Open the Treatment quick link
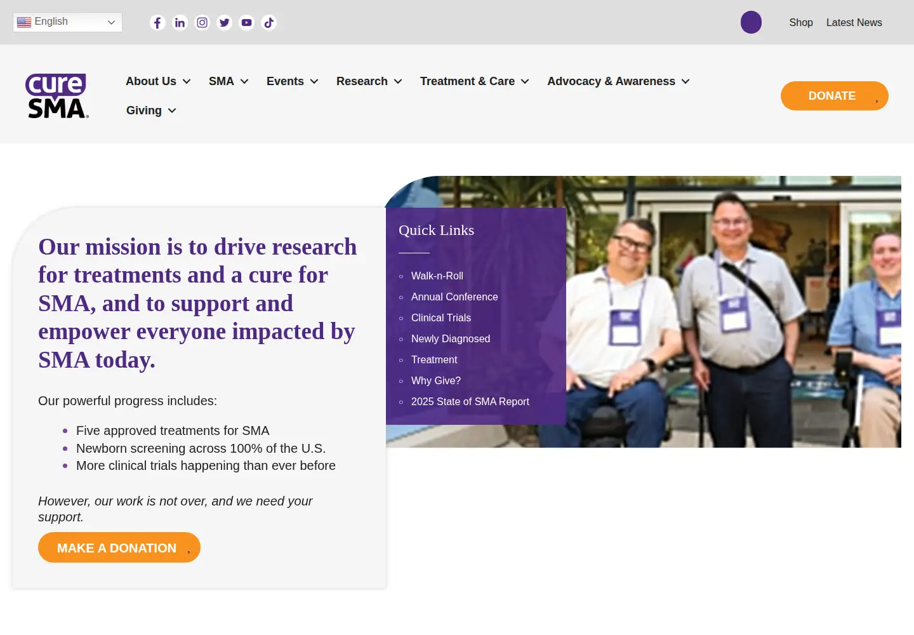The width and height of the screenshot is (914, 635). pyautogui.click(x=434, y=359)
